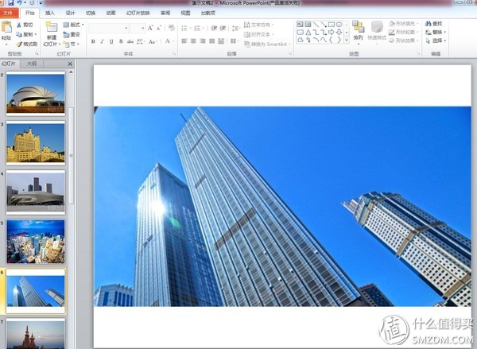Click Convert to SmartArt button
This screenshot has height=349, width=477.
(x=267, y=44)
